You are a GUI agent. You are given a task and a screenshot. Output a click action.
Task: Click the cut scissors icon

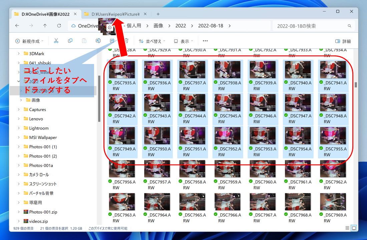pyautogui.click(x=56, y=41)
